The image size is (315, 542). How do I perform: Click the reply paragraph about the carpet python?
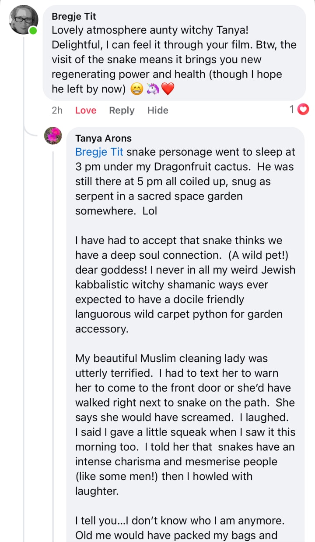point(185,285)
